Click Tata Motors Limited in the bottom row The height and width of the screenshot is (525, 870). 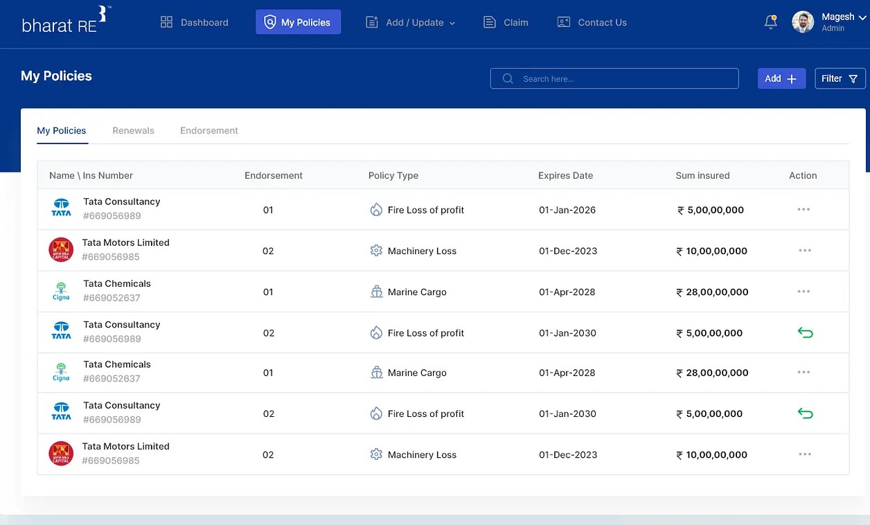click(125, 446)
